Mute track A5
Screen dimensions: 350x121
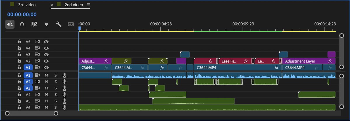46,101
